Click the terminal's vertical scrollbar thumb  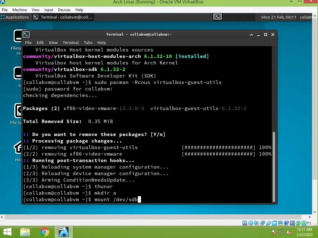click(x=274, y=167)
